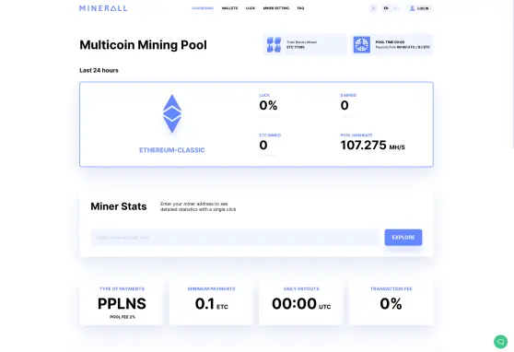Click the Multicoin Mining Pool heading
Screen dimensions: 514x352
coord(144,45)
